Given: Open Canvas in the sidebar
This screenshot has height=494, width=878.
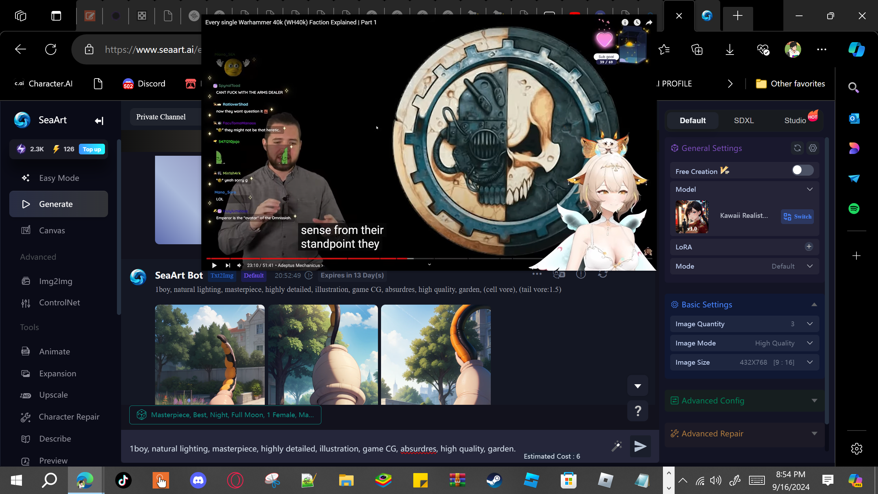Looking at the screenshot, I should (x=59, y=231).
